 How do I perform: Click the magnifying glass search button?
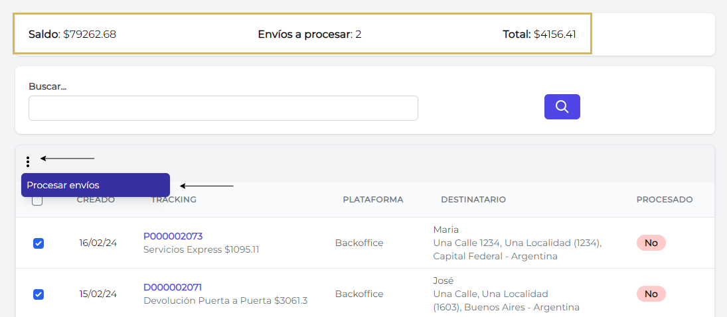pyautogui.click(x=562, y=107)
